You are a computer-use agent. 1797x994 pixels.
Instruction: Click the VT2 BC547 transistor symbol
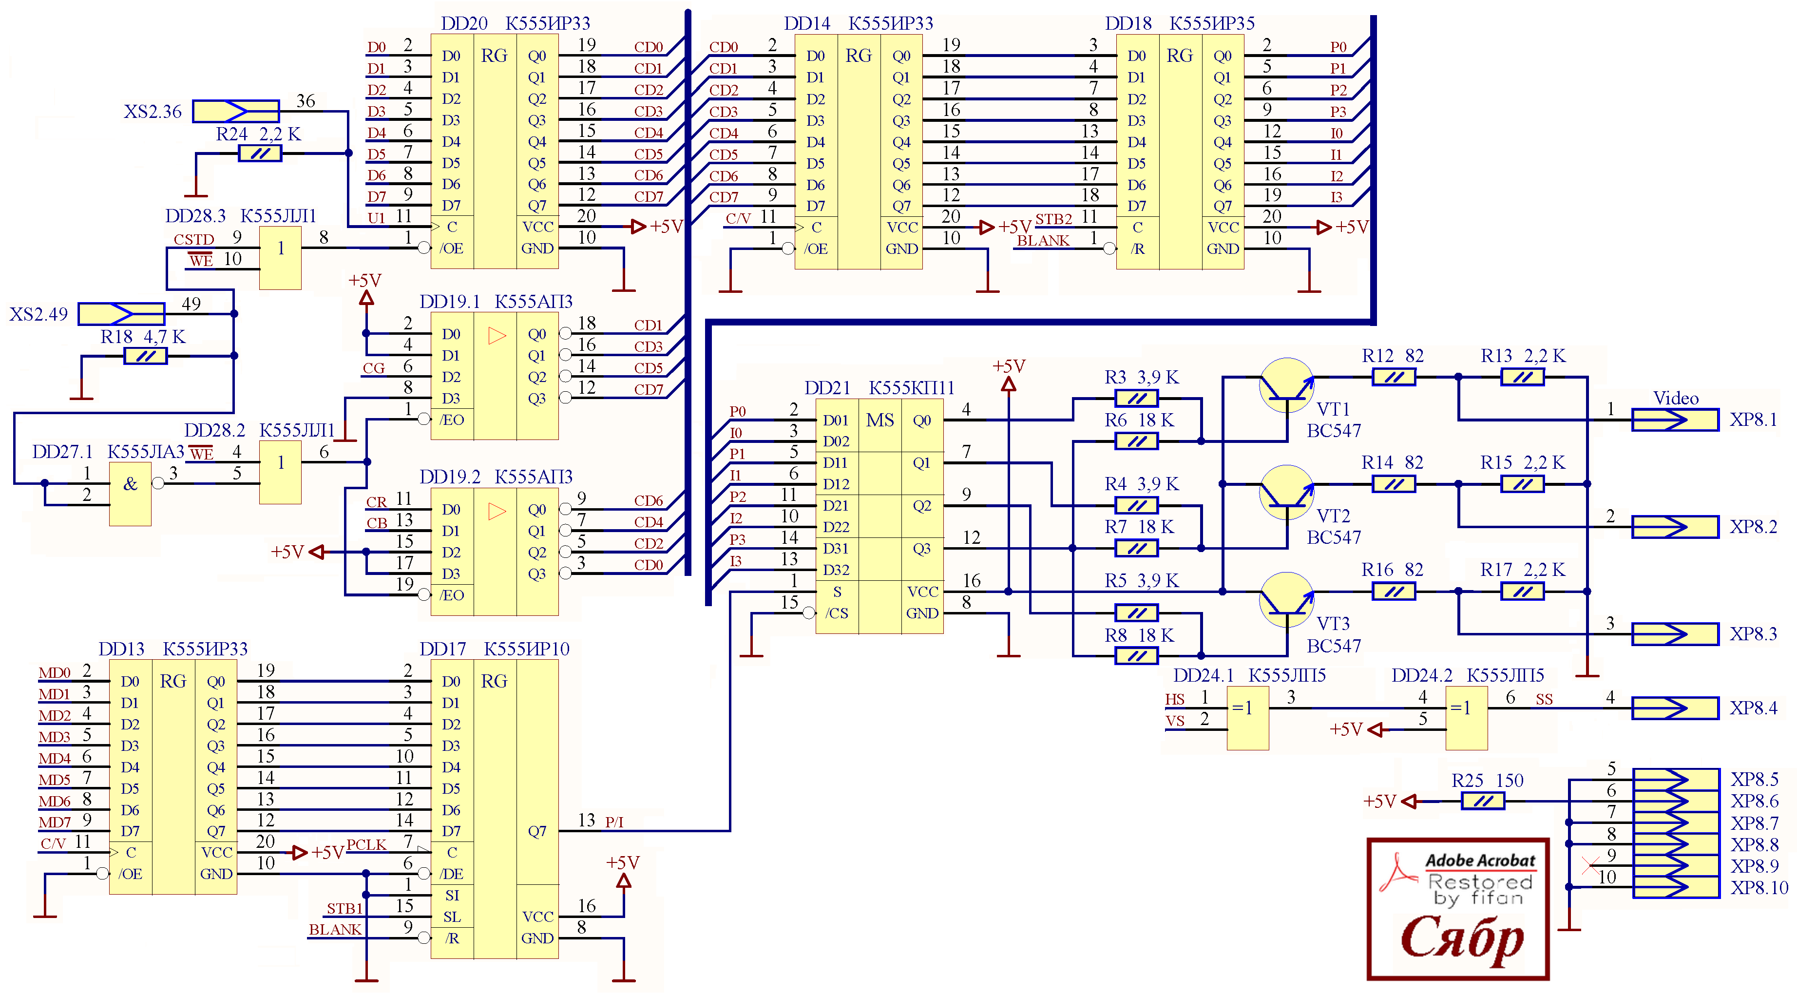point(1286,493)
